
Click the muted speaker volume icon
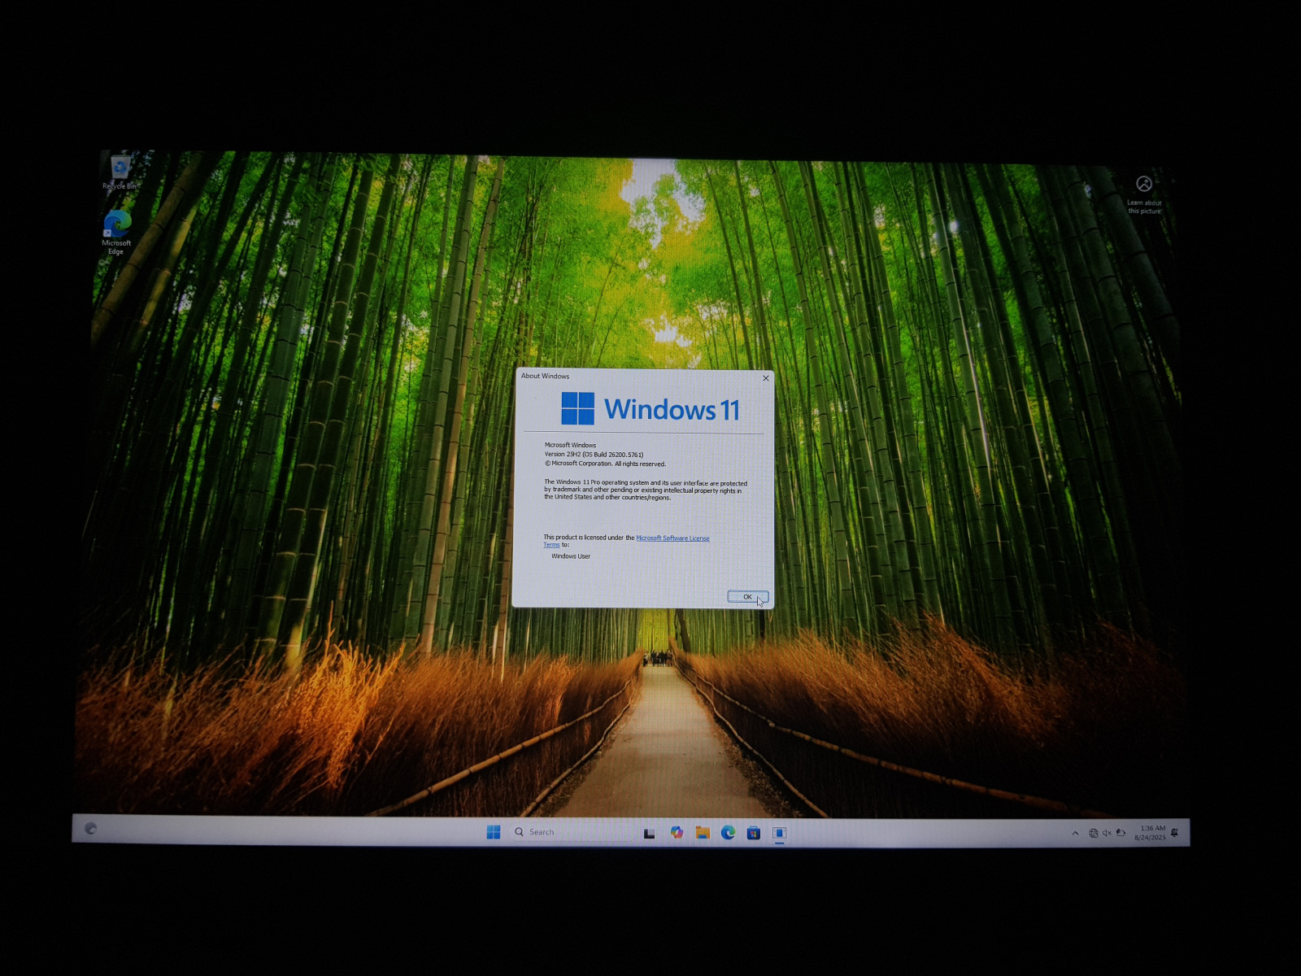pyautogui.click(x=1106, y=834)
